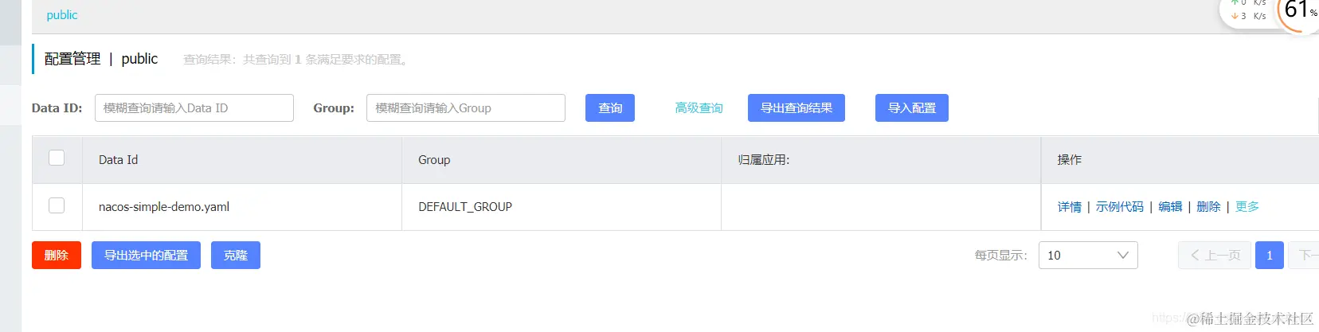The height and width of the screenshot is (332, 1319).
Task: Click the blue 查询 search button
Action: (x=610, y=108)
